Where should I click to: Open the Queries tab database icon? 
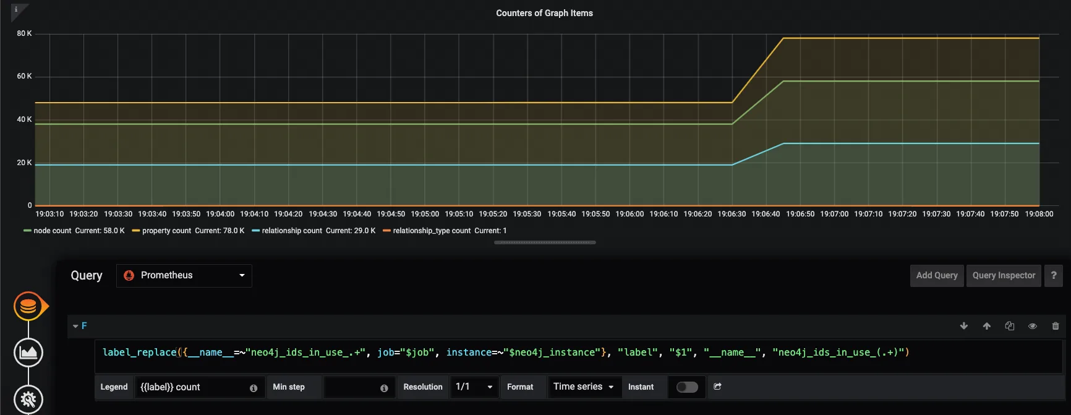click(x=28, y=306)
